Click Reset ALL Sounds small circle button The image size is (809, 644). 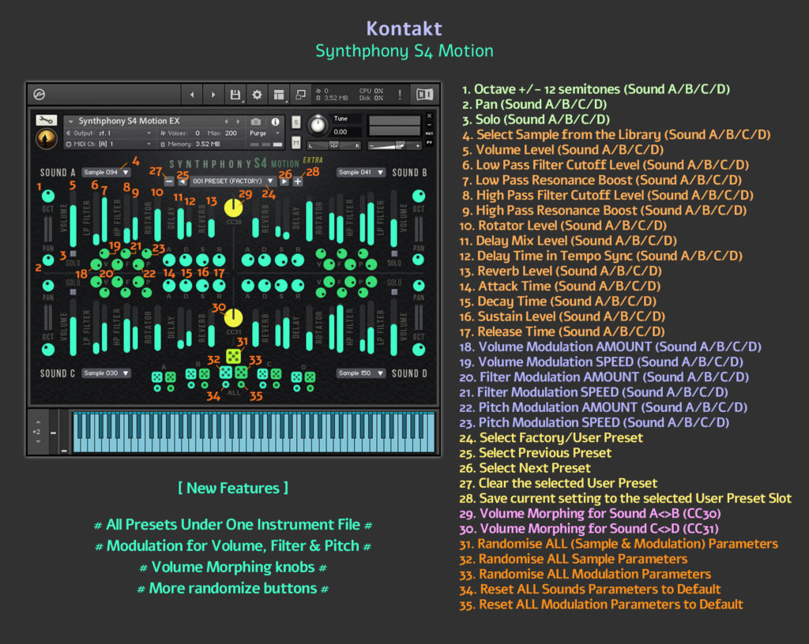pos(225,384)
